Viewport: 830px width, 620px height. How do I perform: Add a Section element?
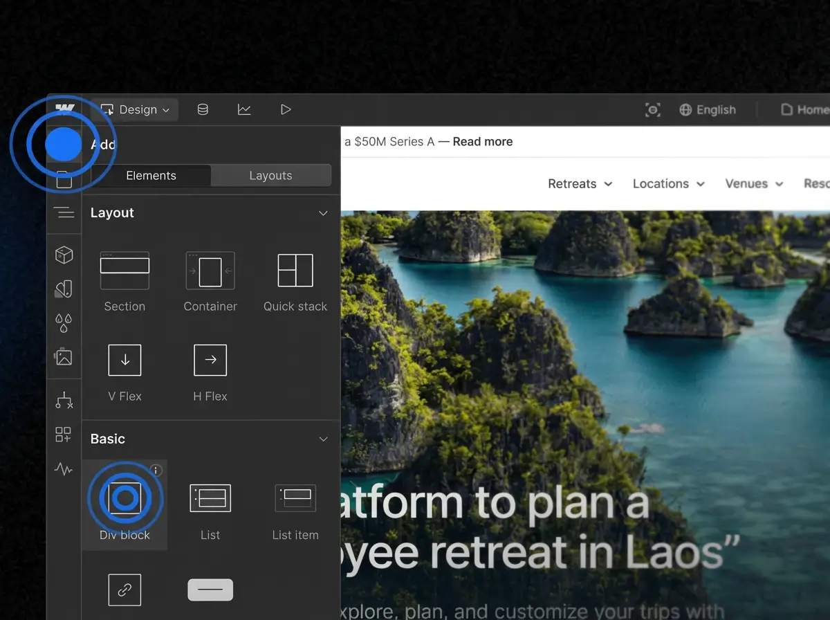[x=124, y=281]
